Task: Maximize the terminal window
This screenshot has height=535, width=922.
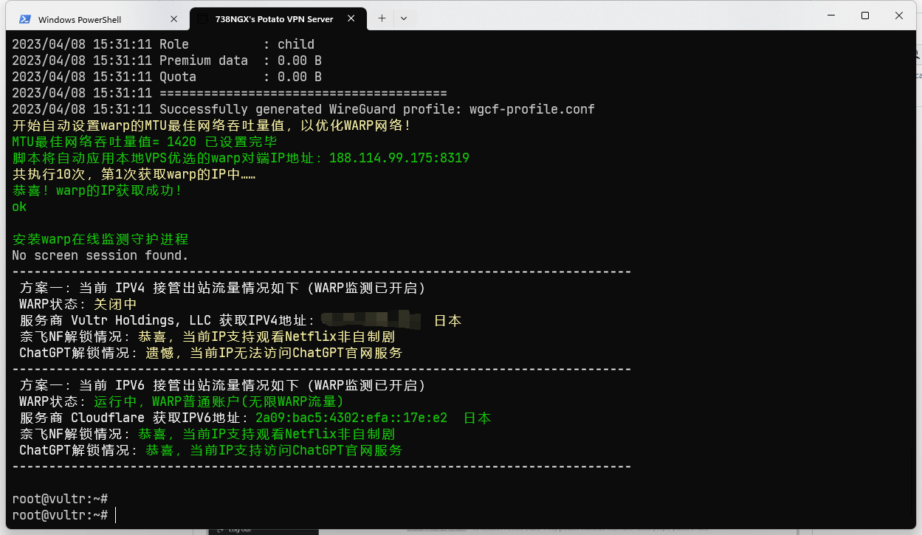Action: pyautogui.click(x=864, y=15)
